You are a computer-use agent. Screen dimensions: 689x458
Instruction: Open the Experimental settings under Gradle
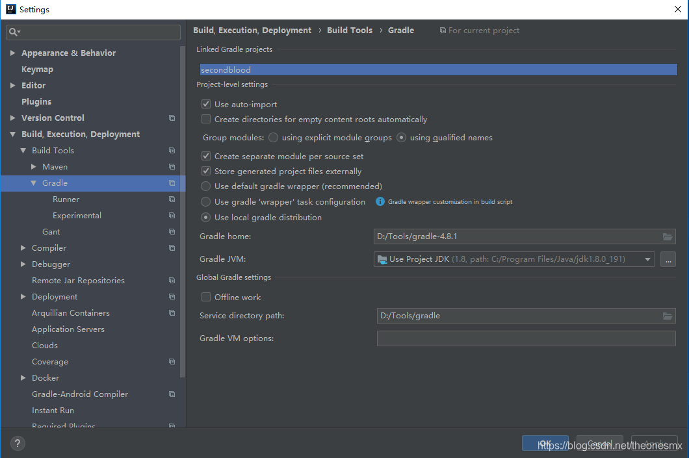pyautogui.click(x=77, y=216)
